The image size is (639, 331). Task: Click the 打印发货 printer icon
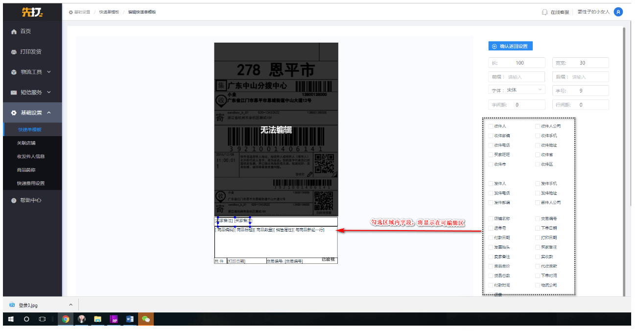pos(14,52)
